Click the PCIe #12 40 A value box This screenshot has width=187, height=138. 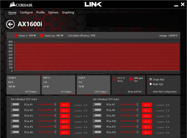pos(147,133)
